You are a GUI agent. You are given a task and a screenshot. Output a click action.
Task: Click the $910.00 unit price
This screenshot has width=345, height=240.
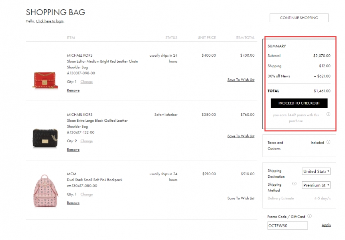point(209,174)
